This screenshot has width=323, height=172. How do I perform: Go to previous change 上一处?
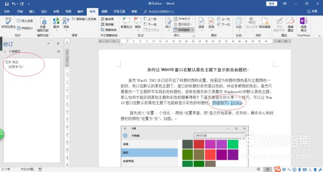point(224,19)
